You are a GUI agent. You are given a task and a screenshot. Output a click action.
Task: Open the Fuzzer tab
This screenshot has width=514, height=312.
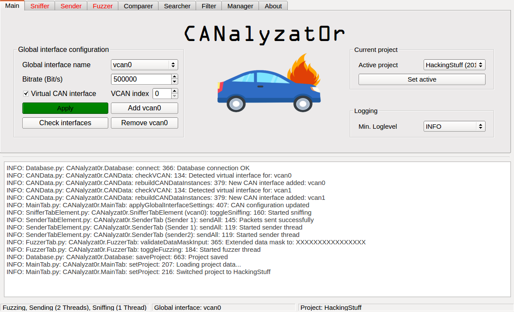102,6
